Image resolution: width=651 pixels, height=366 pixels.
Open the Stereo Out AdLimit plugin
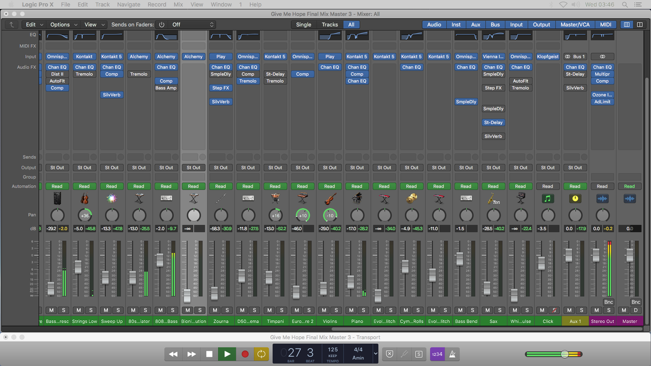(x=602, y=102)
